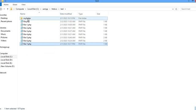Click the Up one level arrow
Screen dimensions: 196x110
pos(8,9)
